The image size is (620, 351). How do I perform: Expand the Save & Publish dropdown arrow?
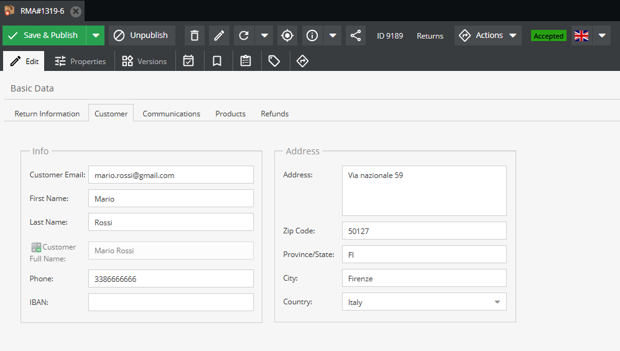tap(95, 35)
